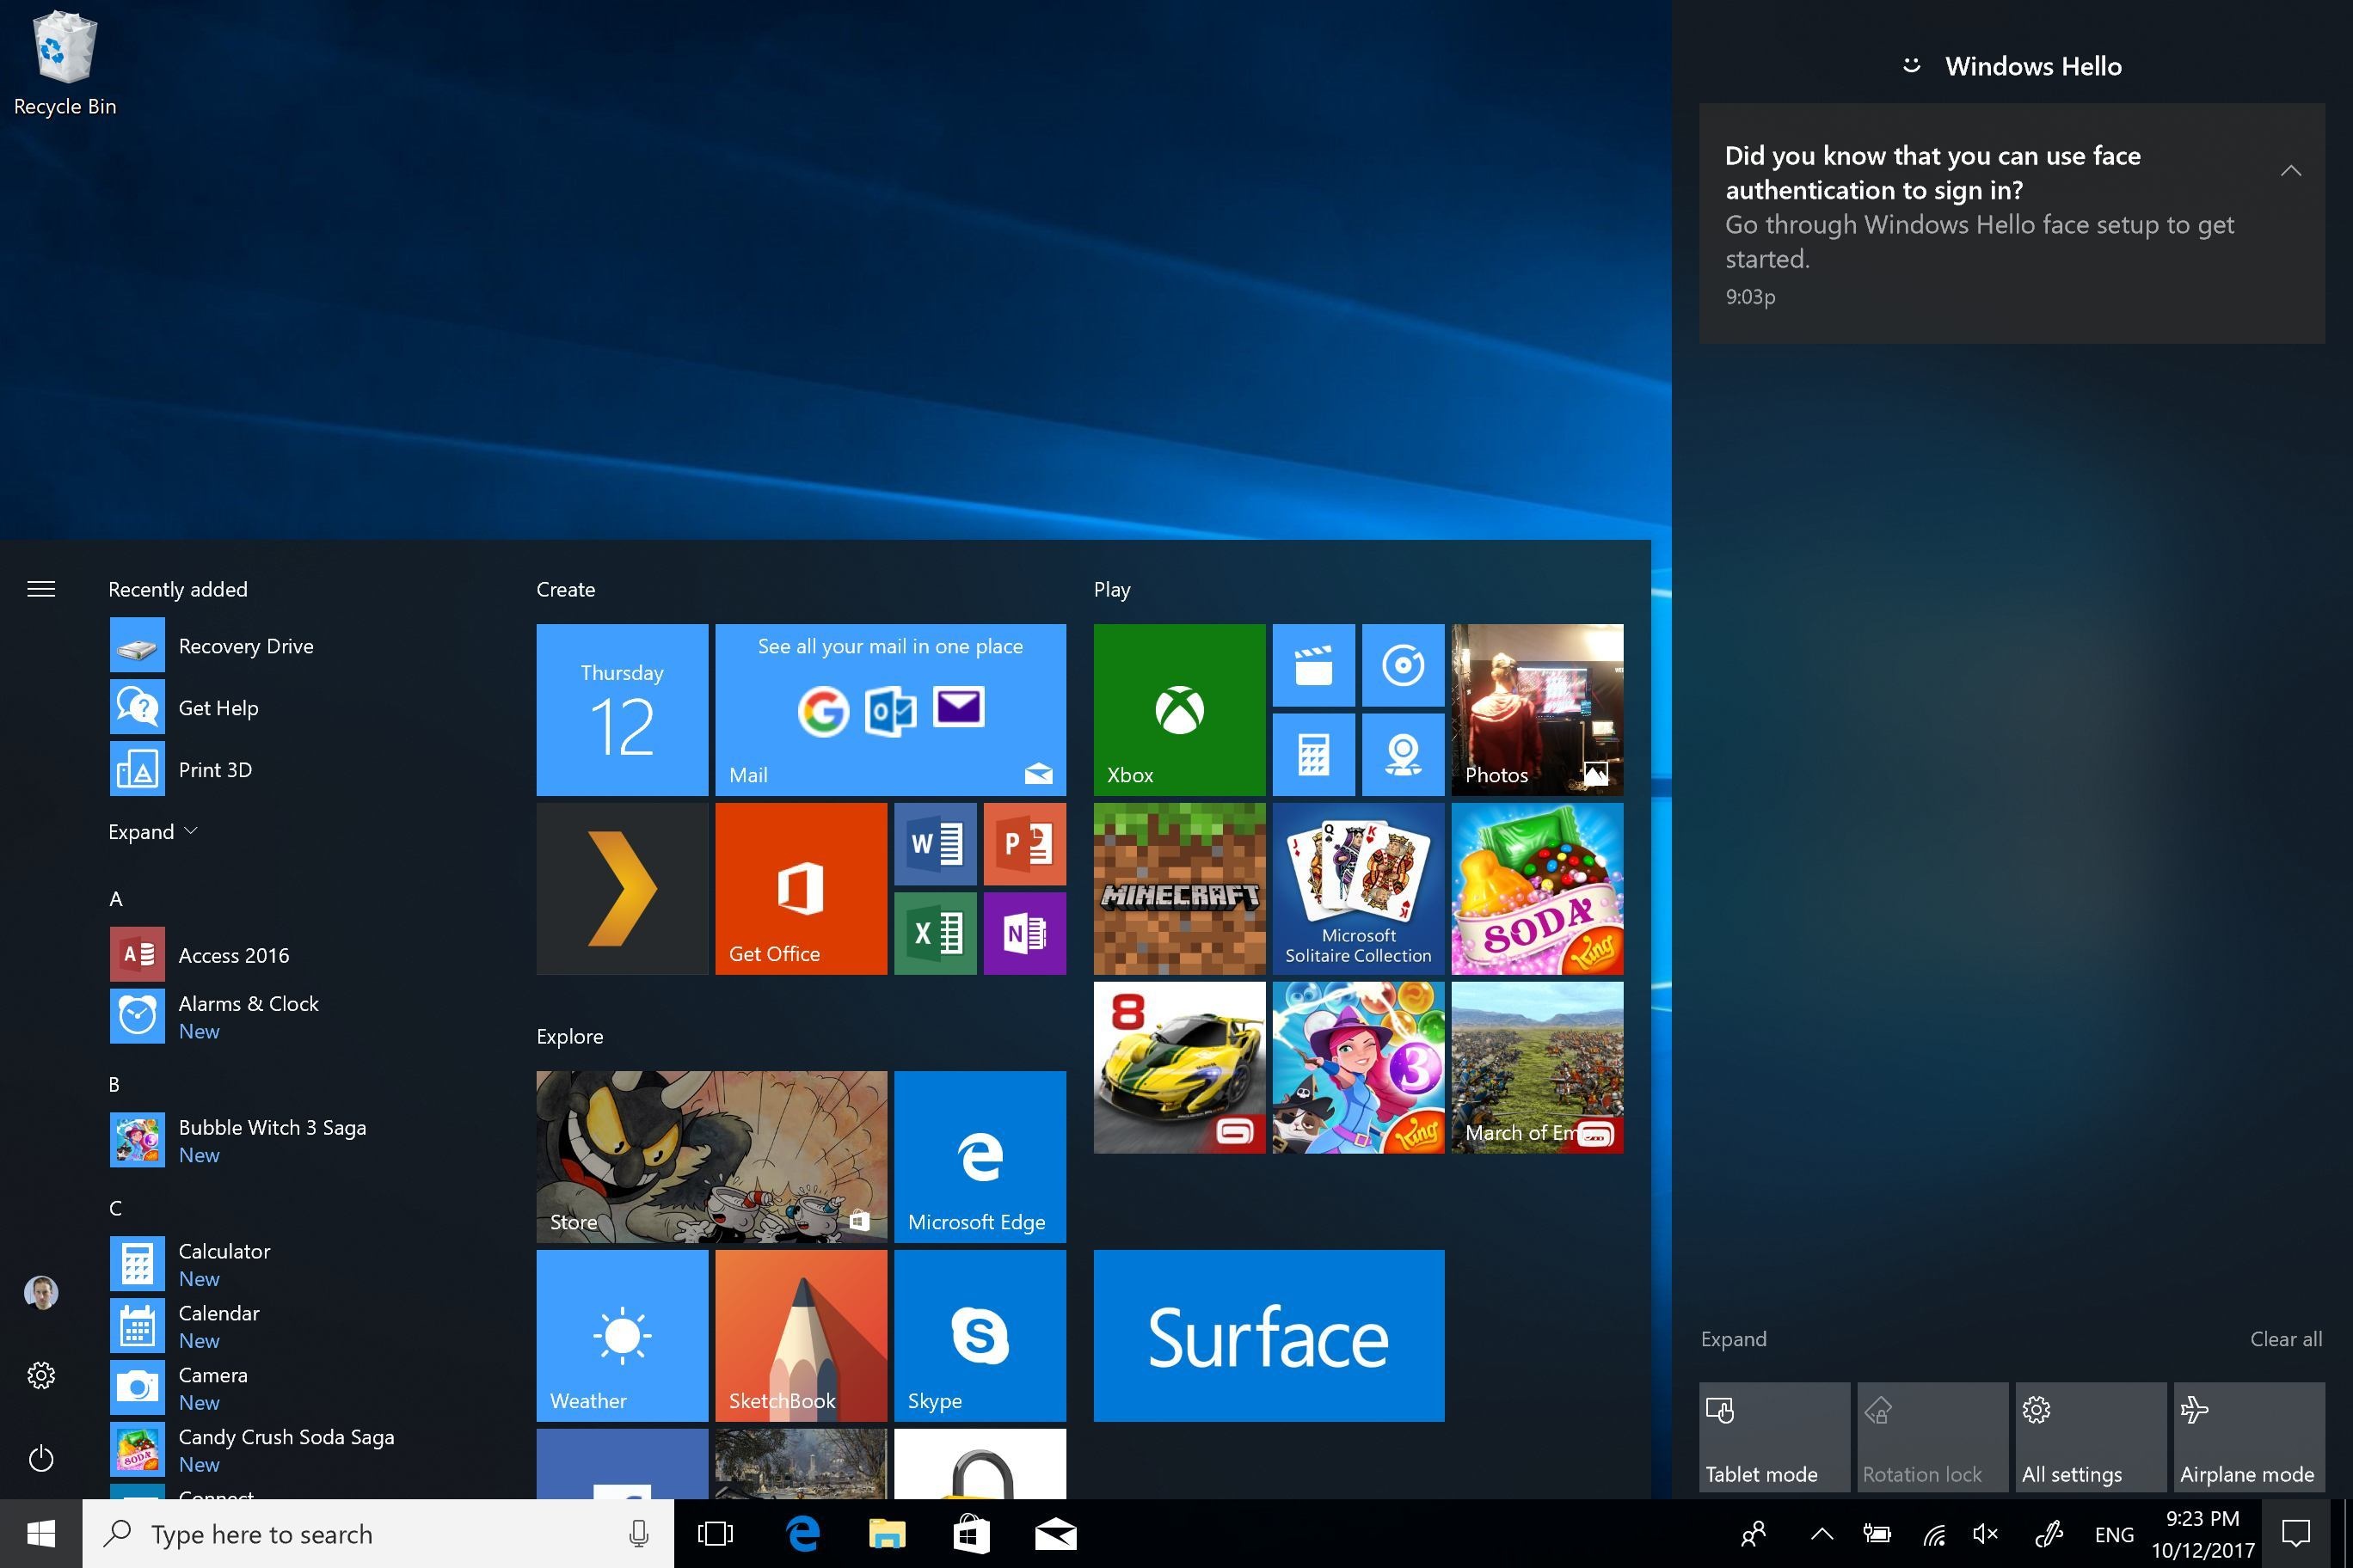Open the Store tile with Cuphead art

coord(711,1157)
